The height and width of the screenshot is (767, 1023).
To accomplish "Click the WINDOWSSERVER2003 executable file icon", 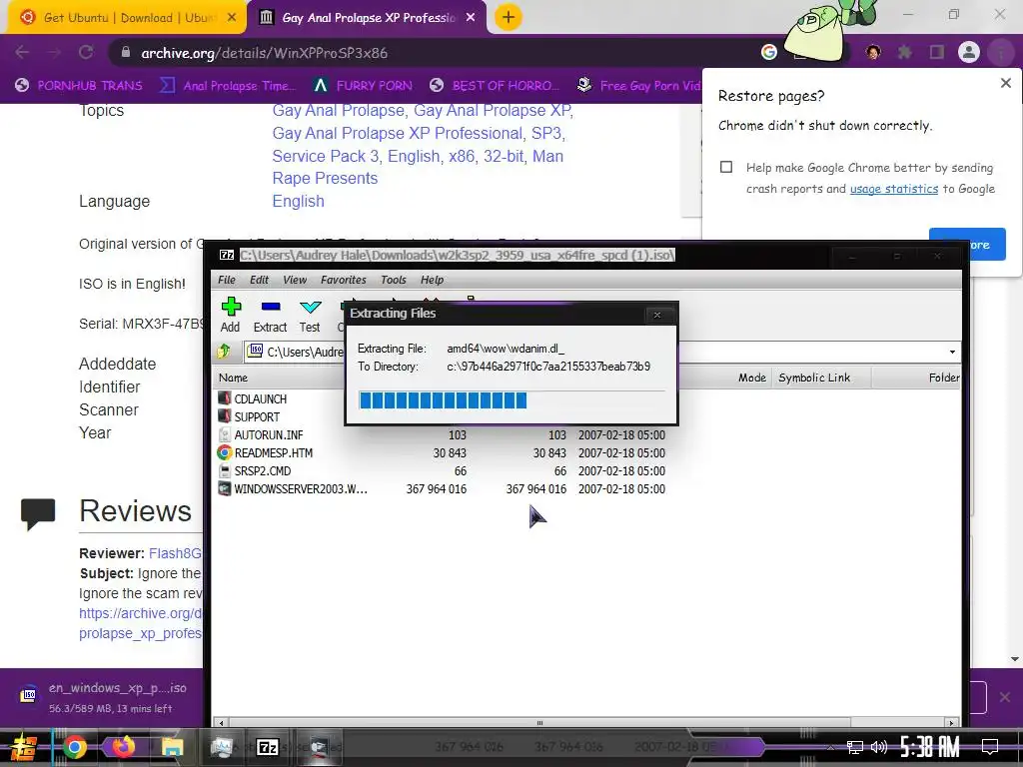I will tap(225, 488).
